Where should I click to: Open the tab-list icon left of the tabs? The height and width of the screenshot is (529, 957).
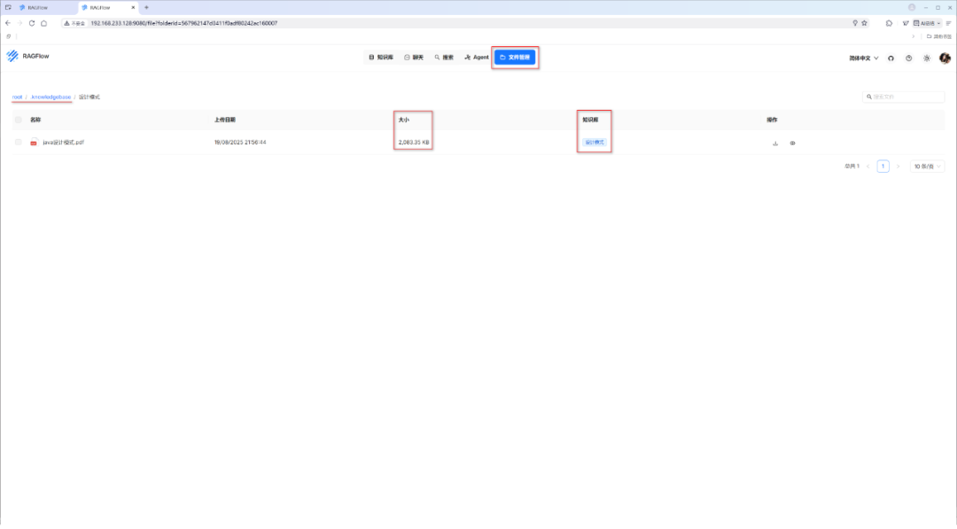[x=8, y=7]
